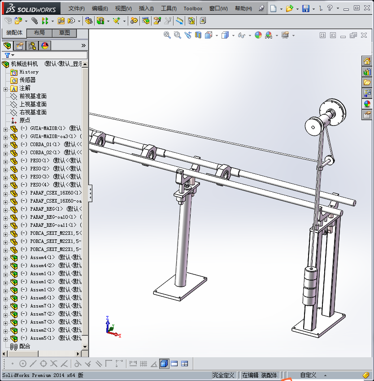Open the Appearances color ball in the task pane
The image size is (374, 381).
coord(367,104)
